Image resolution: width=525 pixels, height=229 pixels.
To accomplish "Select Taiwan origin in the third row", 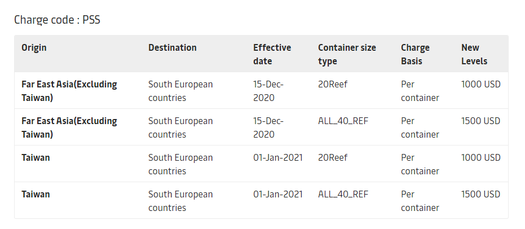I will click(36, 158).
